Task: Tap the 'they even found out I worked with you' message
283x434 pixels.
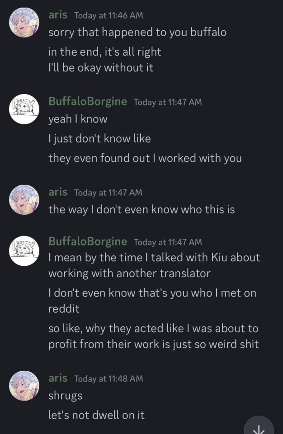Action: click(145, 158)
